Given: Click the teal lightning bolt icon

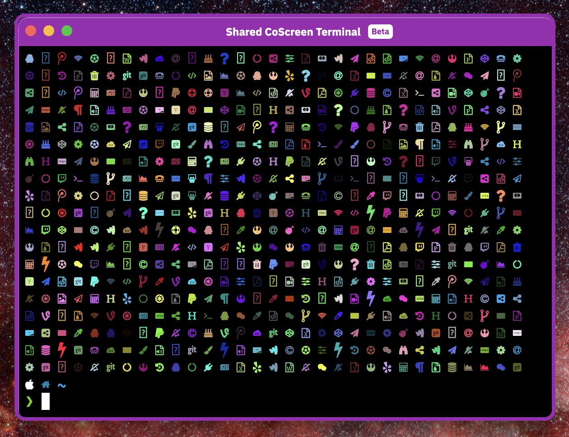Looking at the screenshot, I should tap(338, 350).
